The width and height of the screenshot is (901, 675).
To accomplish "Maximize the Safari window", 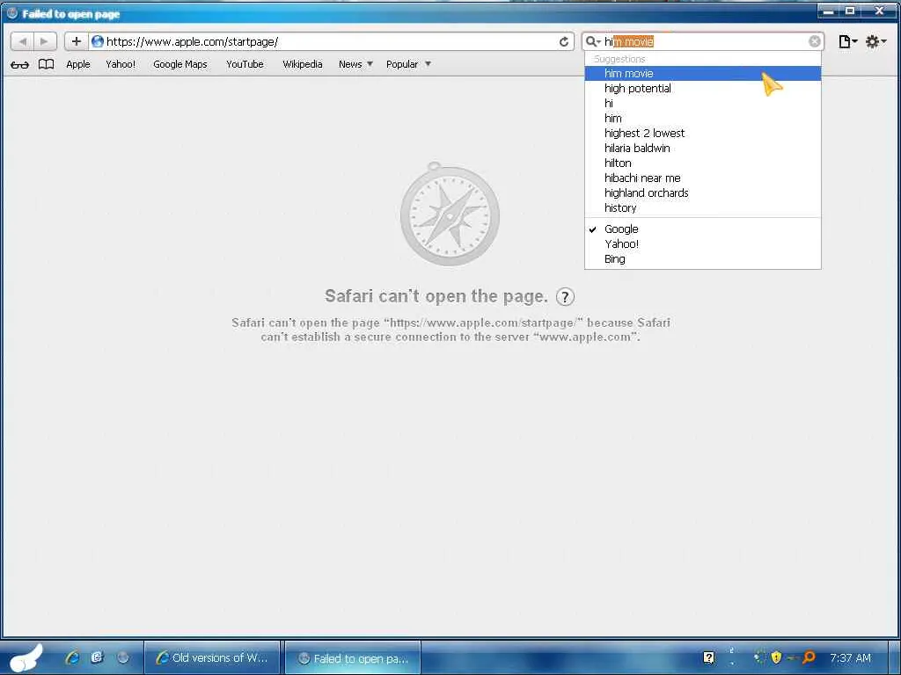I will tap(850, 11).
